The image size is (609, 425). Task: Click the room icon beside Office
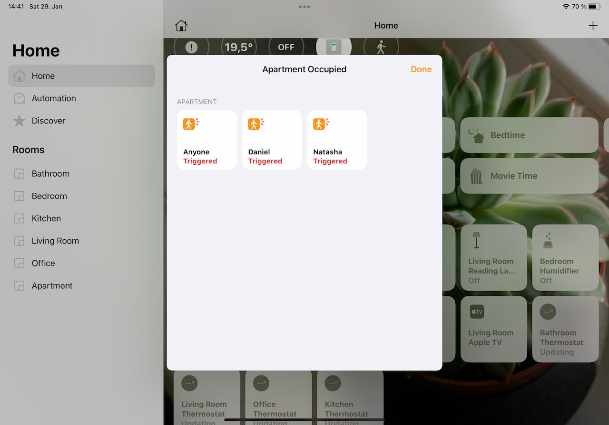coord(19,263)
